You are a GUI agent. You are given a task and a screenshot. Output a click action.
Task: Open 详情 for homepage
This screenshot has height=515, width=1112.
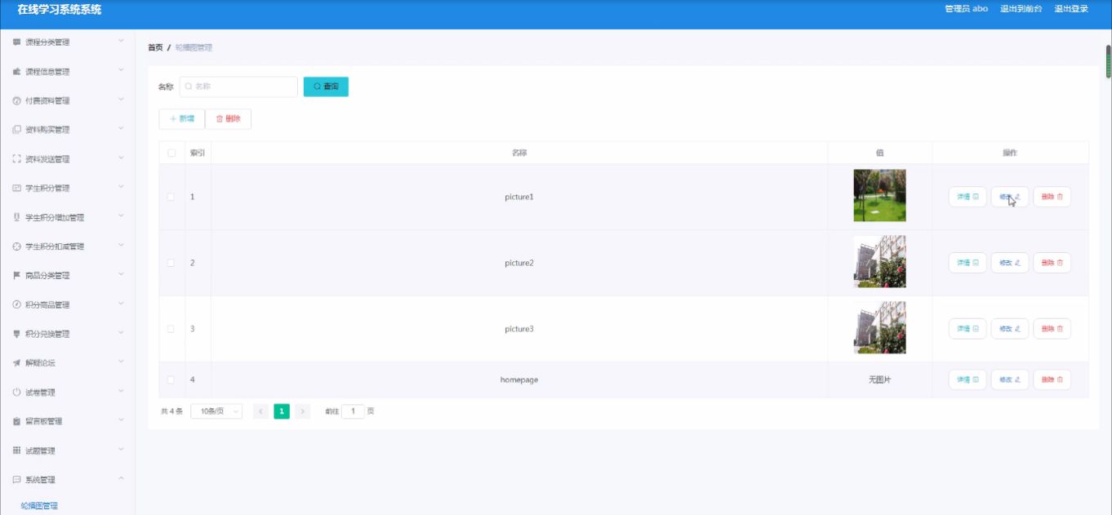click(x=967, y=380)
